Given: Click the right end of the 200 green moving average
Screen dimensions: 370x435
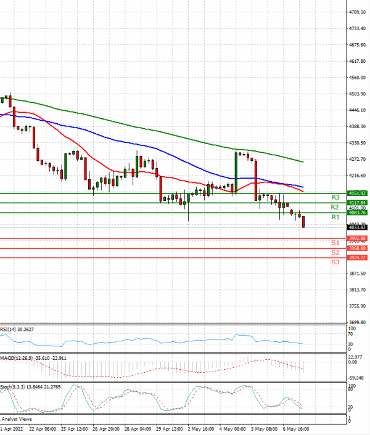Looking at the screenshot, I should click(x=303, y=161).
